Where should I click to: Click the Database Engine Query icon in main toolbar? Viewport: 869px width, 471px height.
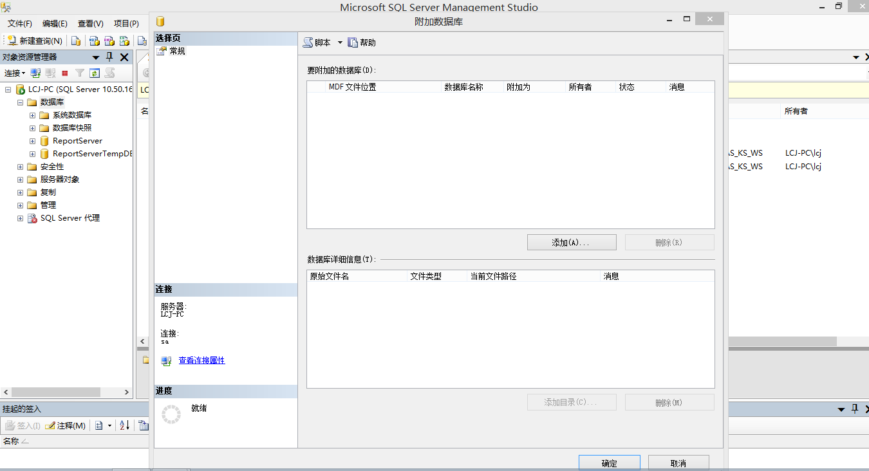point(77,41)
